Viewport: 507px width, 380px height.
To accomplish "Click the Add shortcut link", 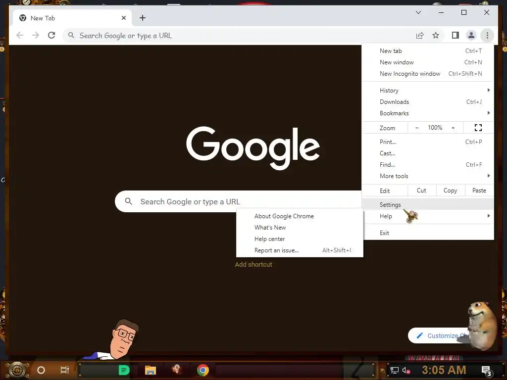I will [x=253, y=264].
